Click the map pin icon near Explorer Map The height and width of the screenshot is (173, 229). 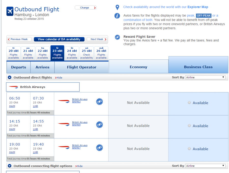[117, 7]
